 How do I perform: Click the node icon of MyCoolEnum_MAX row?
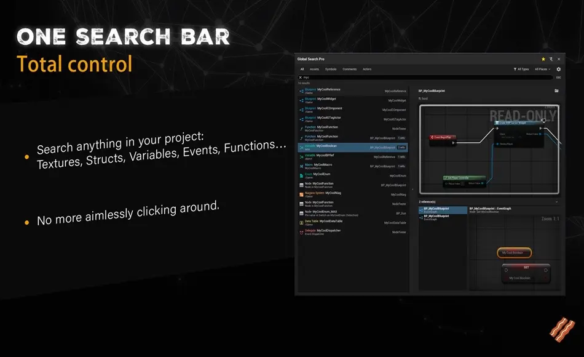pos(301,214)
